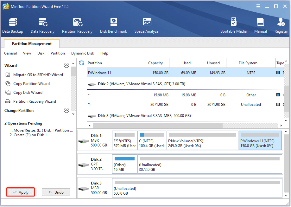Start the Copy Partition Wizard
Viewport: 291px width, 207px height.
click(31, 84)
